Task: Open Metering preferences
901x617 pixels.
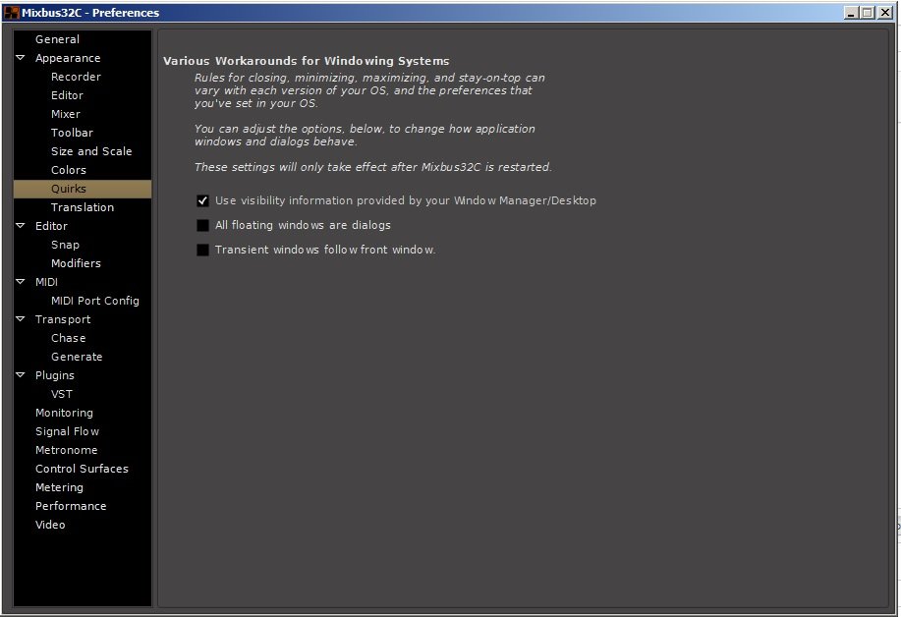Action: (59, 487)
